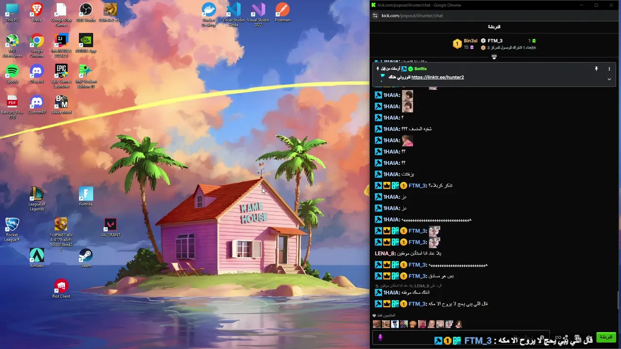Select the VALORANT desktop icon
The height and width of the screenshot is (349, 621).
pos(111,227)
